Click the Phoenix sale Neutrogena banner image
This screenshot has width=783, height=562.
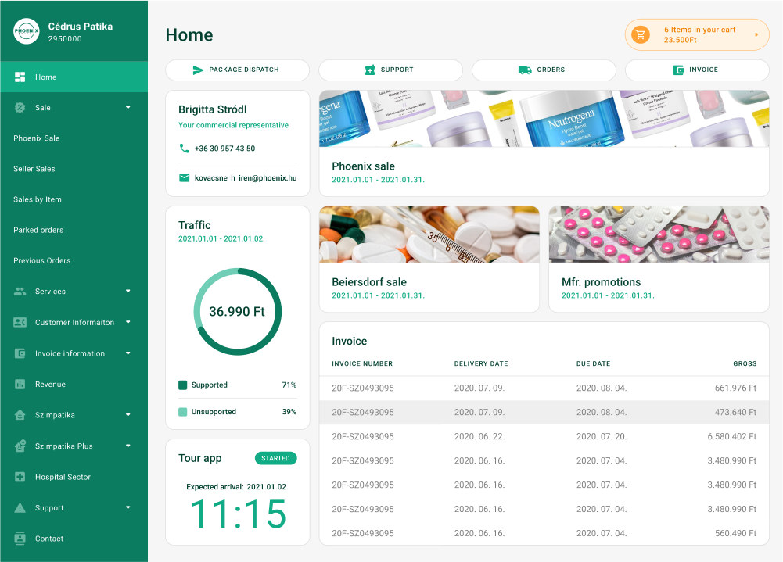pyautogui.click(x=544, y=118)
